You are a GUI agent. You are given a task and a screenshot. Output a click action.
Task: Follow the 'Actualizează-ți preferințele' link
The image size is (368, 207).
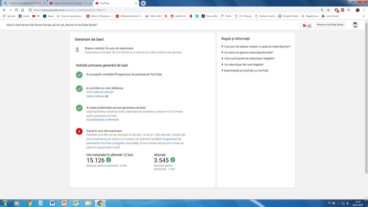(102, 120)
